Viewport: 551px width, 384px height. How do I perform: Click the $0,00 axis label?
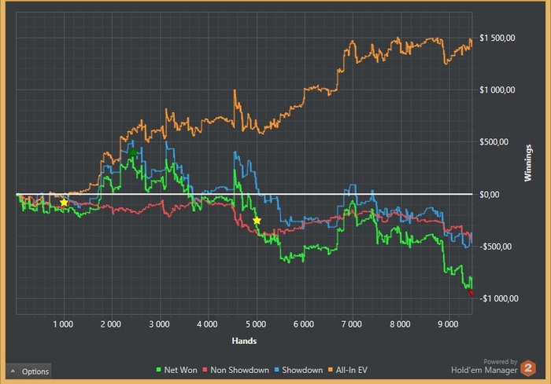(489, 195)
